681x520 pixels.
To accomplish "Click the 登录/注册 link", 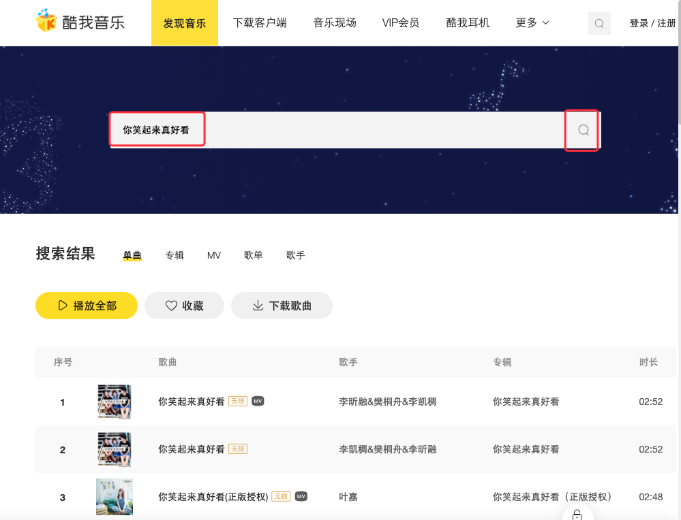I will pos(652,22).
